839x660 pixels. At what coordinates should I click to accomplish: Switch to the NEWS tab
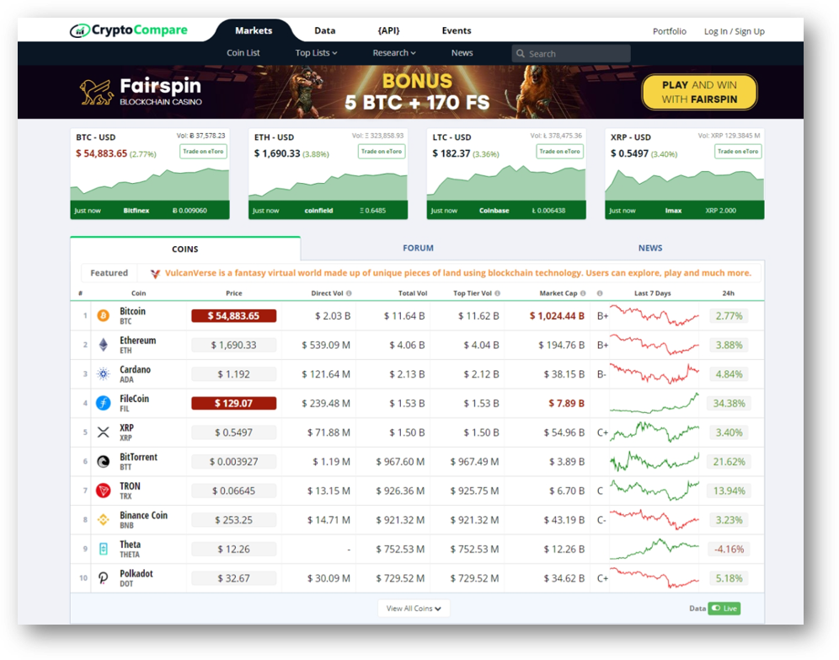click(x=650, y=249)
